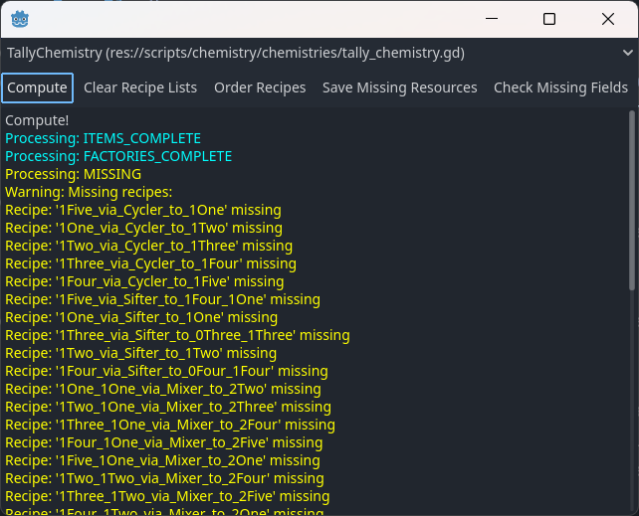639x516 pixels.
Task: Click '1Four_via_Sifter_to_0Four_1Four' line
Action: tap(166, 371)
